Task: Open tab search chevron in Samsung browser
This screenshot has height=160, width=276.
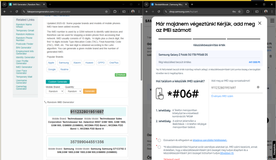Action: [x=146, y=4]
